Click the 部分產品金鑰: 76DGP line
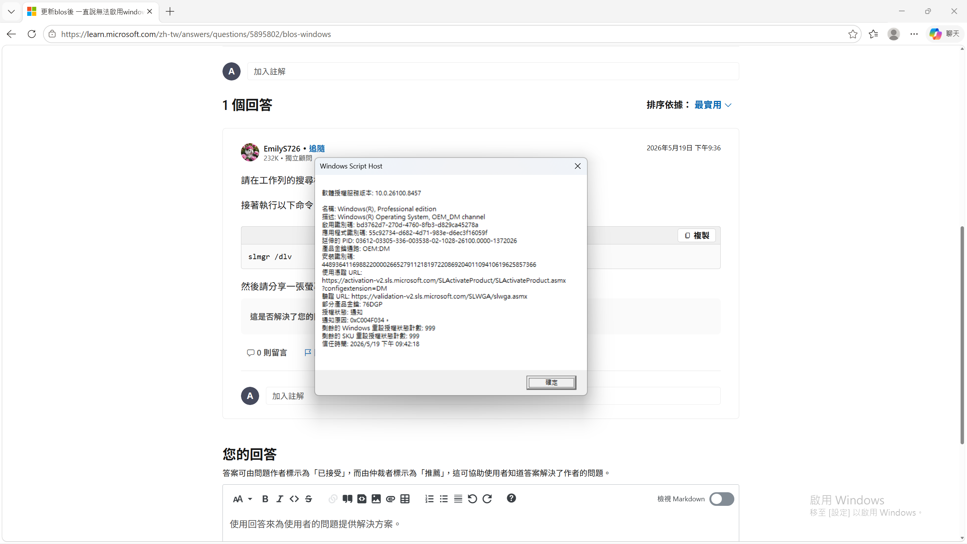967x544 pixels. tap(352, 304)
